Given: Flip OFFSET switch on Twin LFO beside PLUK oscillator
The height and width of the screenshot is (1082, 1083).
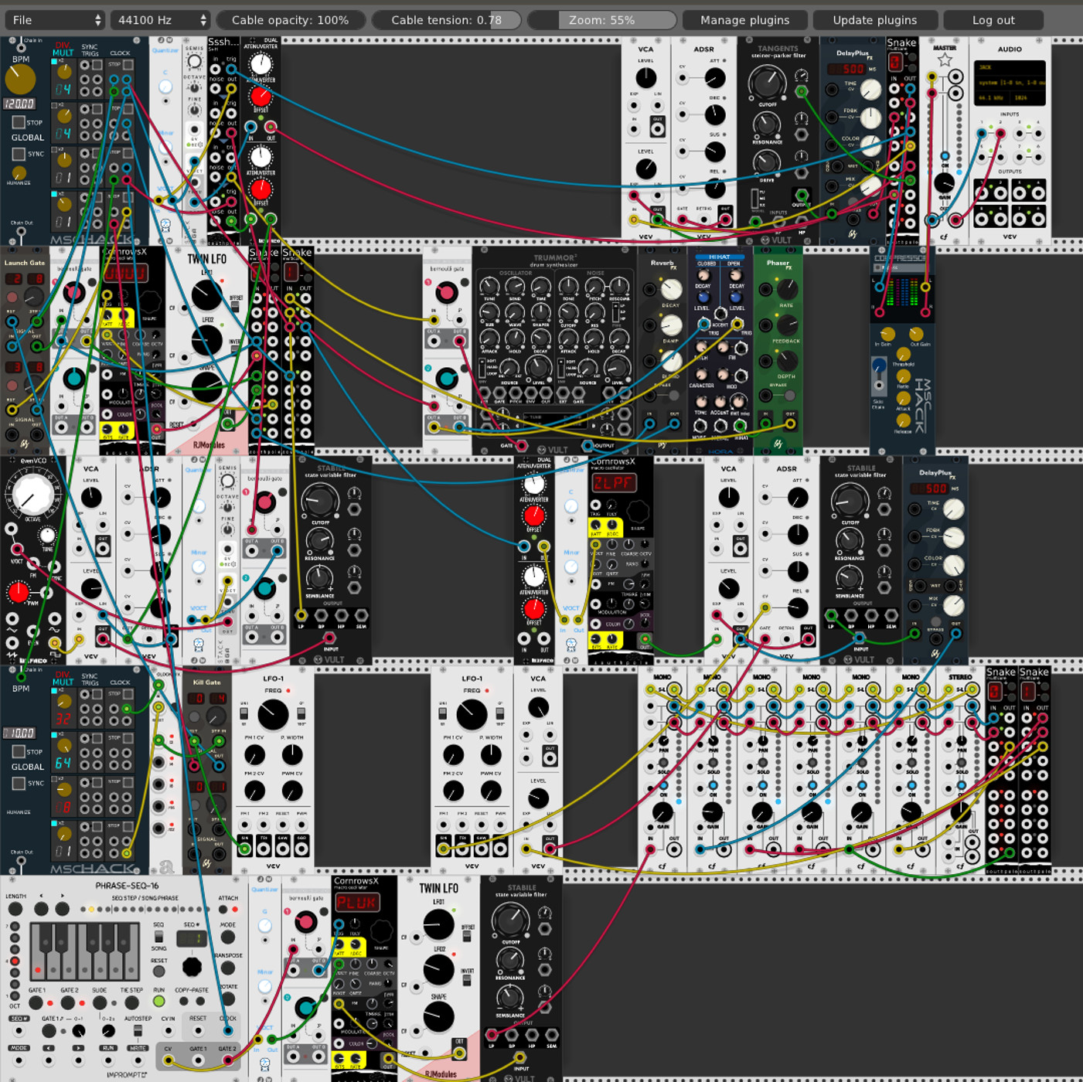Looking at the screenshot, I should pos(467,936).
